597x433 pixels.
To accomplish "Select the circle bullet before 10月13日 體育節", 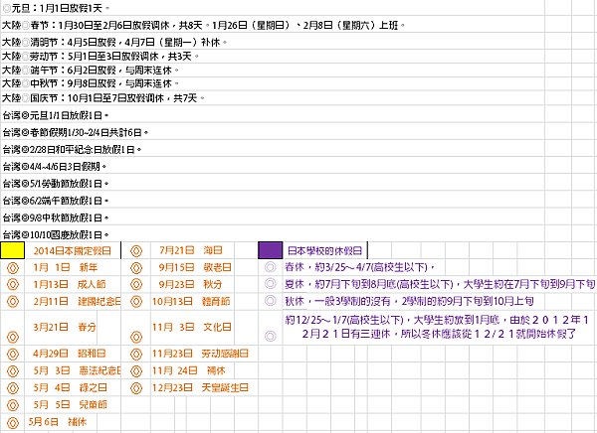I will pyautogui.click(x=136, y=302).
